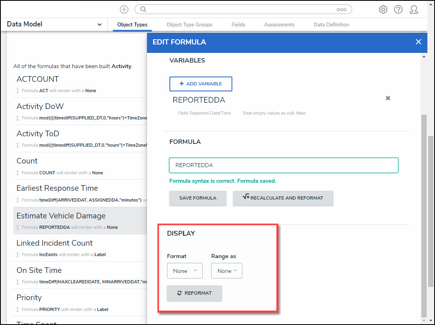
Task: Click the search magnifier icon
Action: point(143,10)
